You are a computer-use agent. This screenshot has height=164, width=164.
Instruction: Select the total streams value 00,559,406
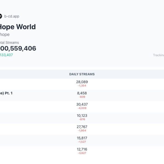18,48
